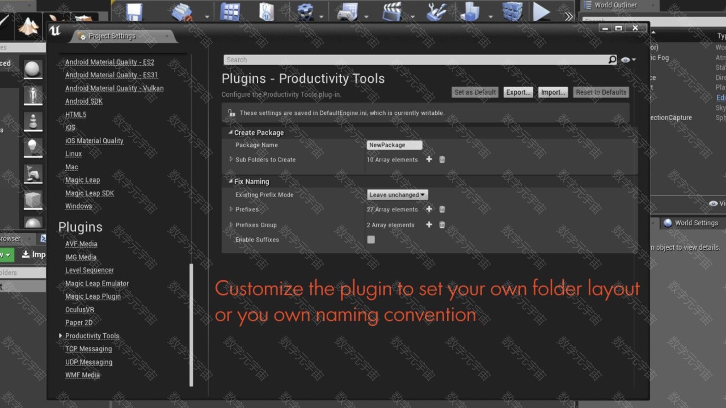This screenshot has height=408, width=726.
Task: Open the HTML5 platform settings
Action: [x=75, y=114]
